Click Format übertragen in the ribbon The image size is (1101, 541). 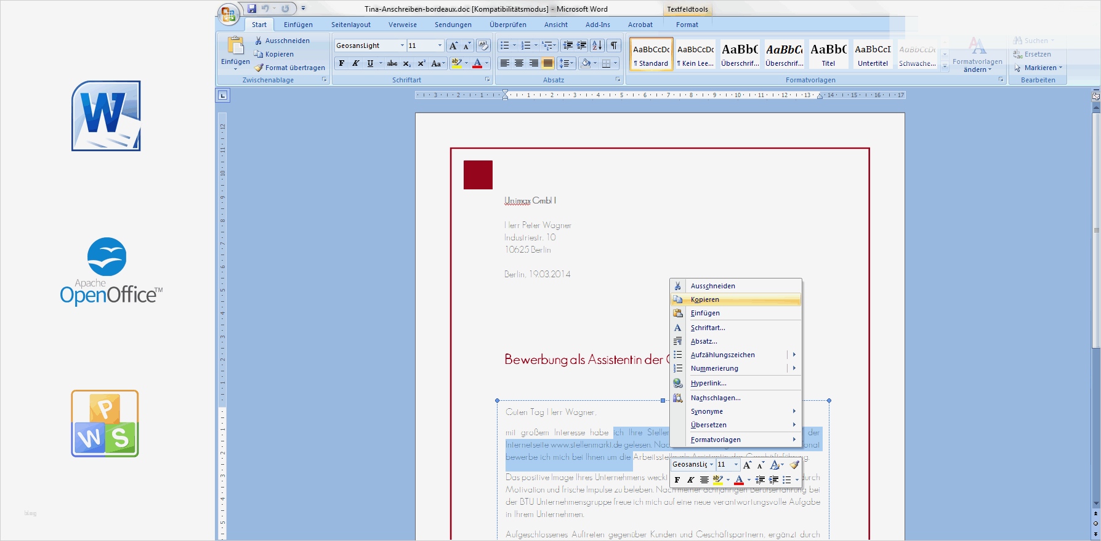point(289,68)
